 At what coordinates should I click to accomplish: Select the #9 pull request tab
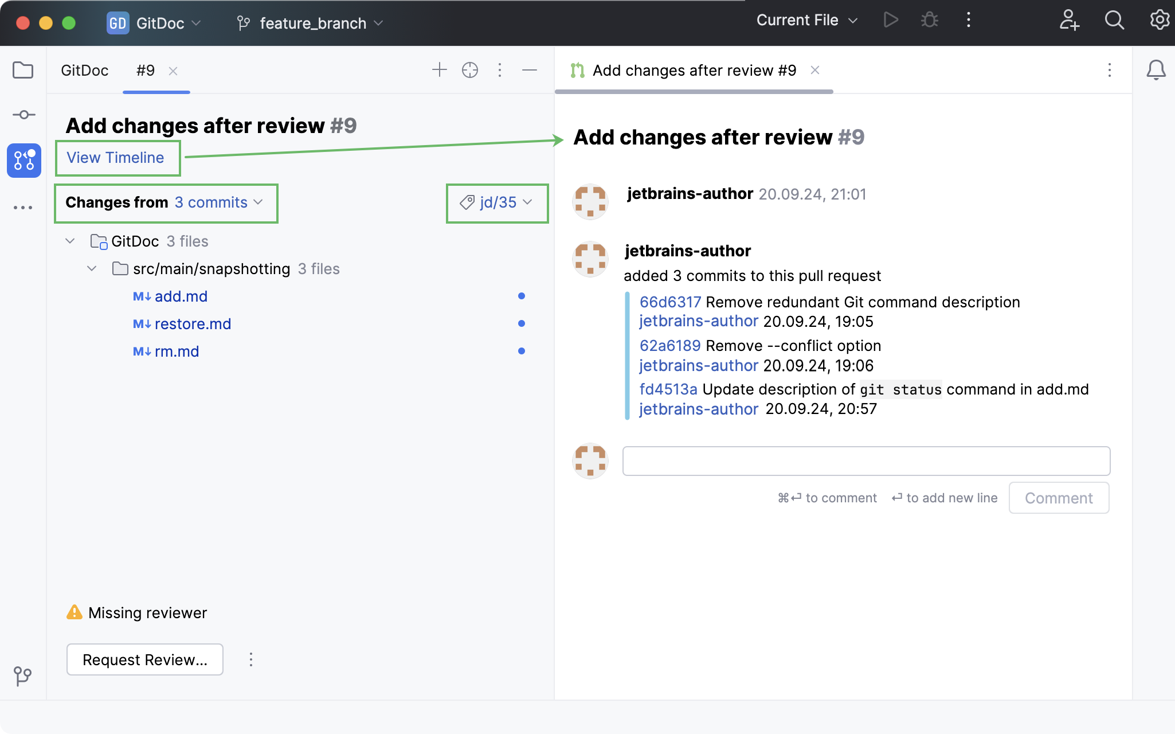(146, 70)
